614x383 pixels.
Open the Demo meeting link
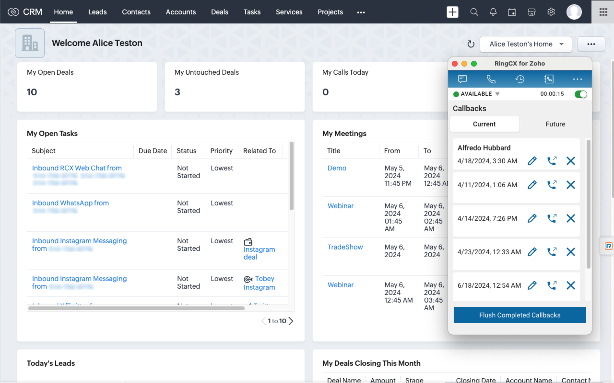pyautogui.click(x=337, y=168)
